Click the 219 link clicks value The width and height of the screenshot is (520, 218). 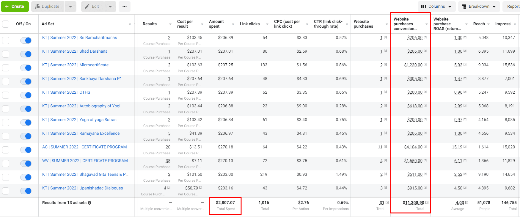coord(264,174)
